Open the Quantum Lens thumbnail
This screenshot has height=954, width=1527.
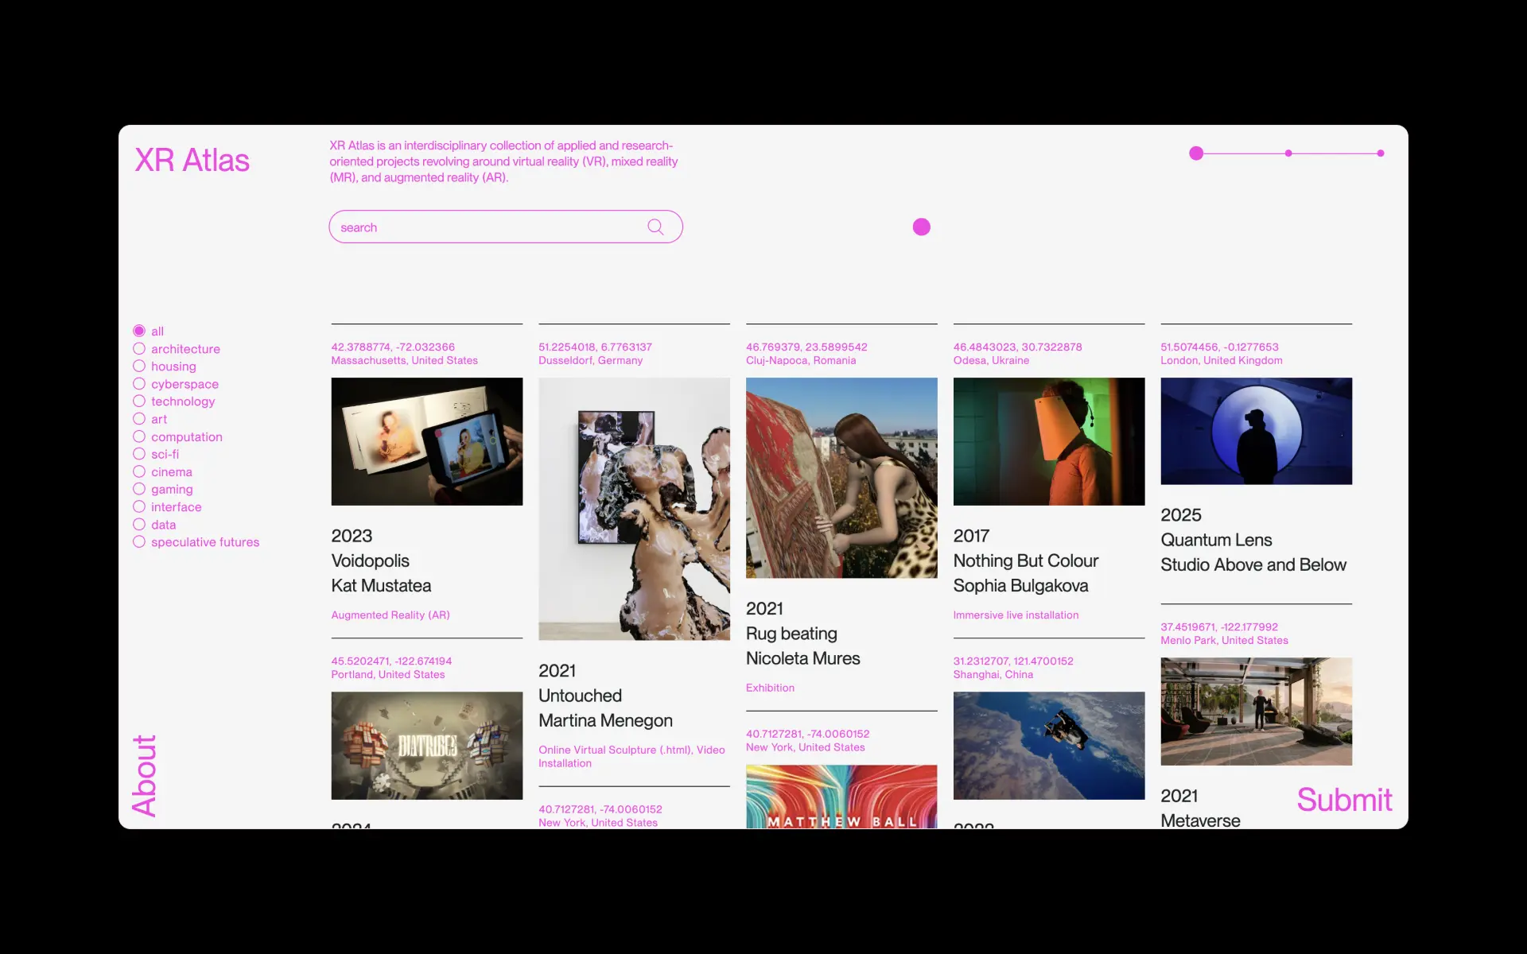pyautogui.click(x=1256, y=431)
